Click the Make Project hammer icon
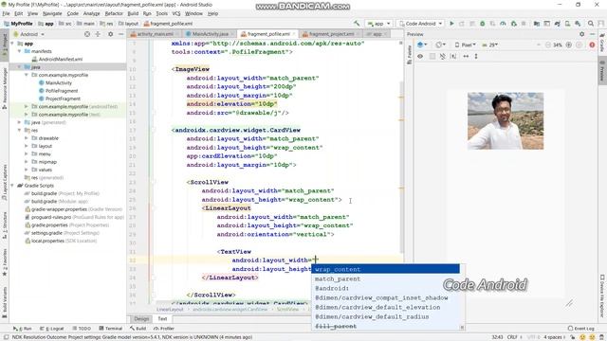This screenshot has height=341, width=607. (x=357, y=24)
